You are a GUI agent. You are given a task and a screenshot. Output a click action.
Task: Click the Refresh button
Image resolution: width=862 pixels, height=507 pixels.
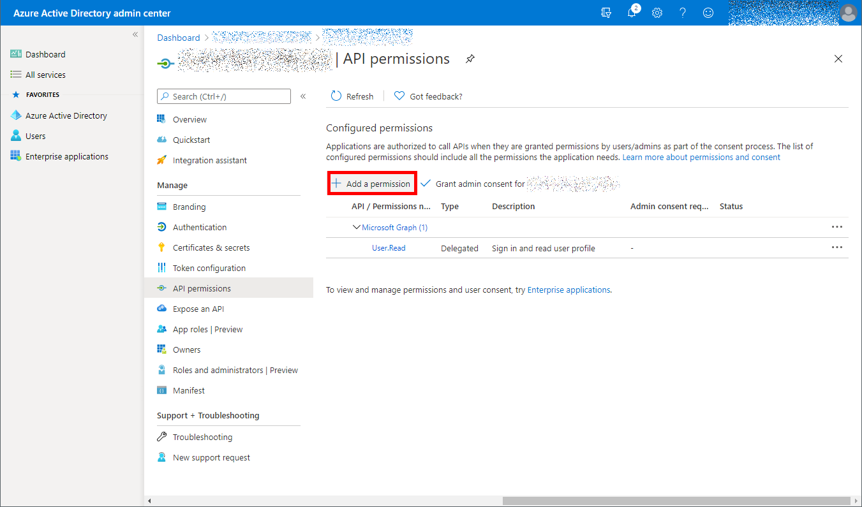(x=352, y=96)
